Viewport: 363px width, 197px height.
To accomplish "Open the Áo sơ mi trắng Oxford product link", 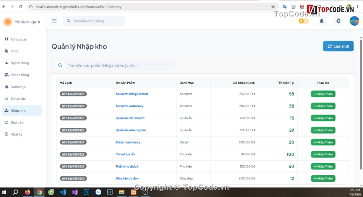I will 132,94.
